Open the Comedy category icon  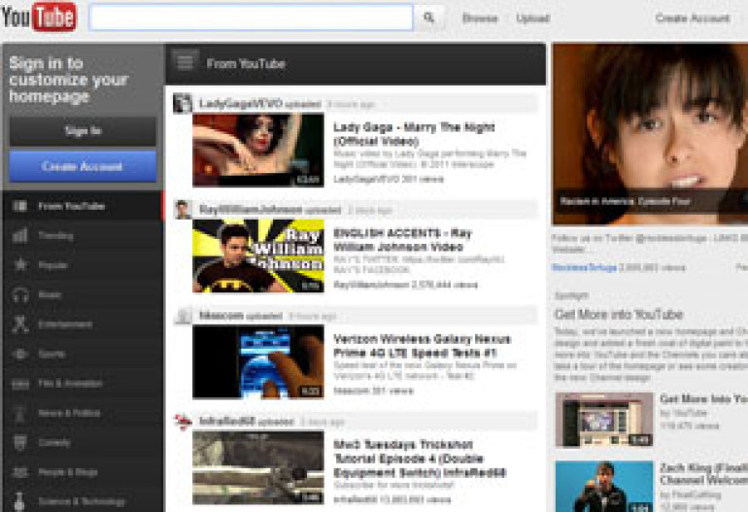20,443
